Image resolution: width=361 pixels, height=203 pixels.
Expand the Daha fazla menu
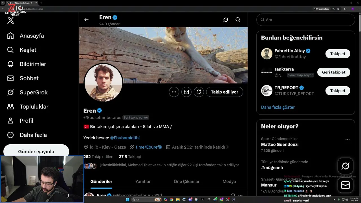pyautogui.click(x=27, y=135)
